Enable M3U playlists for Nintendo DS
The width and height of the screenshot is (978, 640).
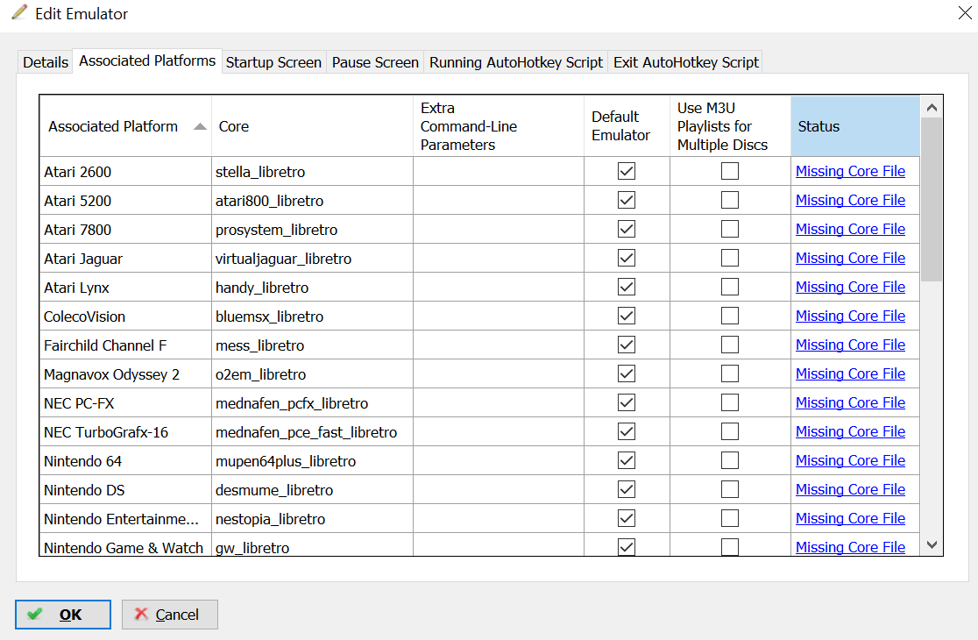(730, 489)
